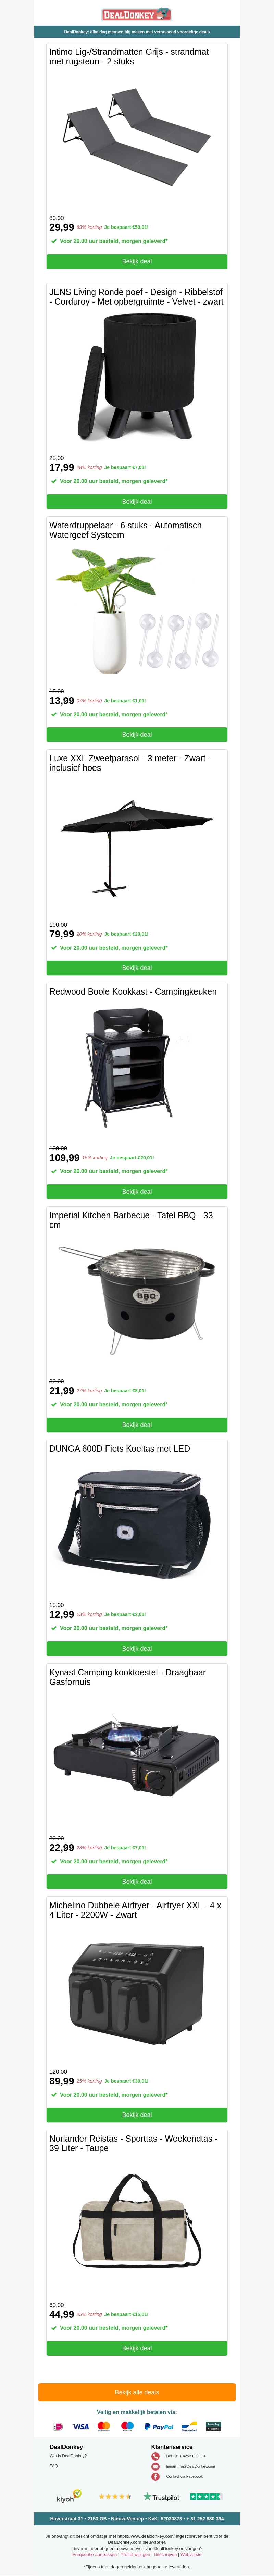Click the Facebook icon in the footer

155,2476
